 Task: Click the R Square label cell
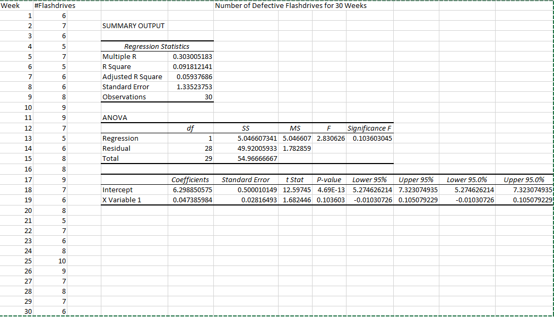click(114, 66)
